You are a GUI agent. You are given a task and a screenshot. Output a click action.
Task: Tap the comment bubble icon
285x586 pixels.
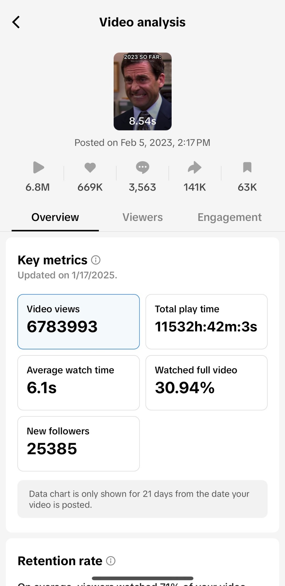point(142,167)
